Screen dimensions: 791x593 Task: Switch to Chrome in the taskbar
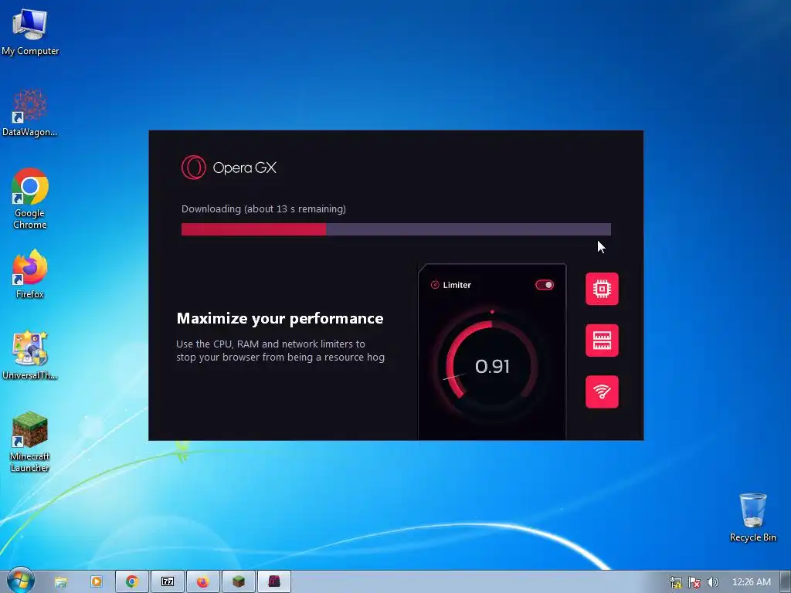click(132, 582)
